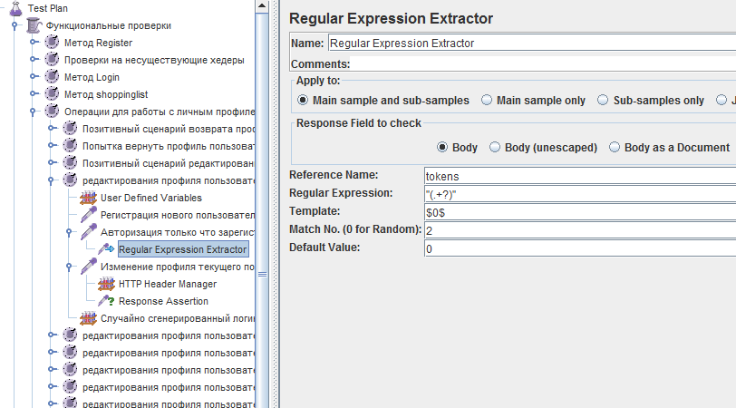This screenshot has height=408, width=736.
Task: Select the Main sample only radio button
Action: point(487,101)
